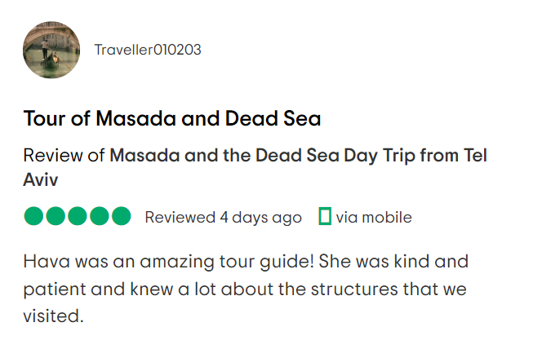Click the fourth green rating bubble
Image resolution: width=533 pixels, height=340 pixels.
(x=100, y=216)
